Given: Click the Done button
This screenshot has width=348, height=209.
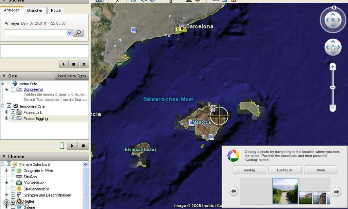Looking at the screenshot, I should pos(321,170).
